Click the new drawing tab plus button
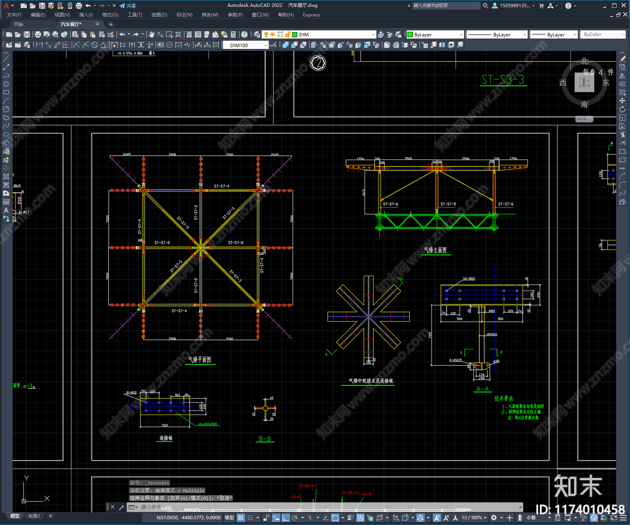Image resolution: width=630 pixels, height=525 pixels. tap(111, 24)
